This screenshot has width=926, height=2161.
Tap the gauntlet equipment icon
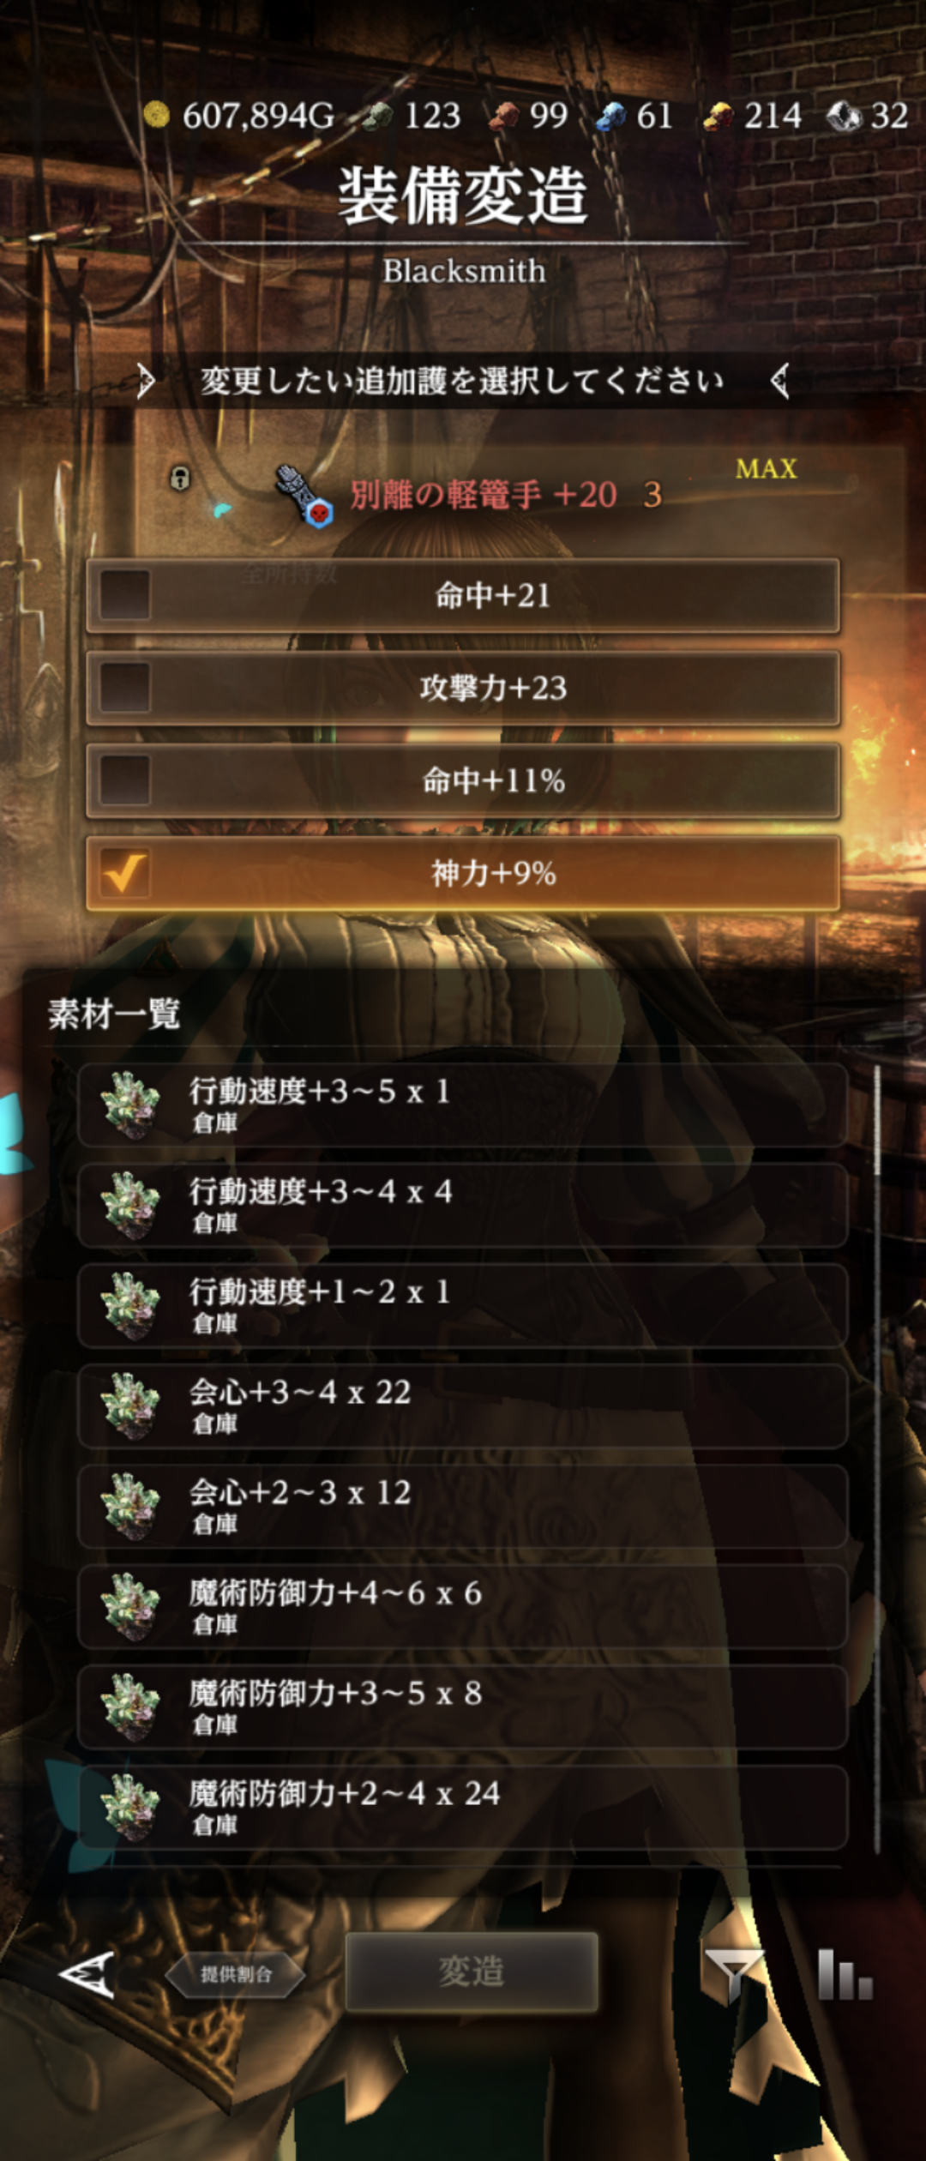[x=304, y=496]
